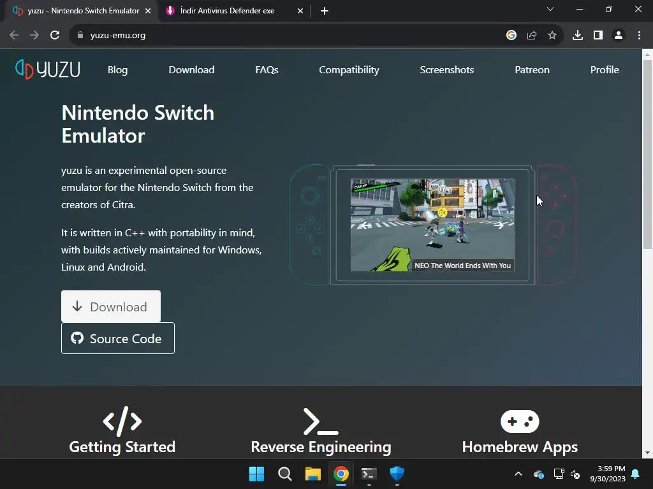Viewport: 653px width, 489px height.
Task: Open File Explorer from the taskbar
Action: (312, 474)
